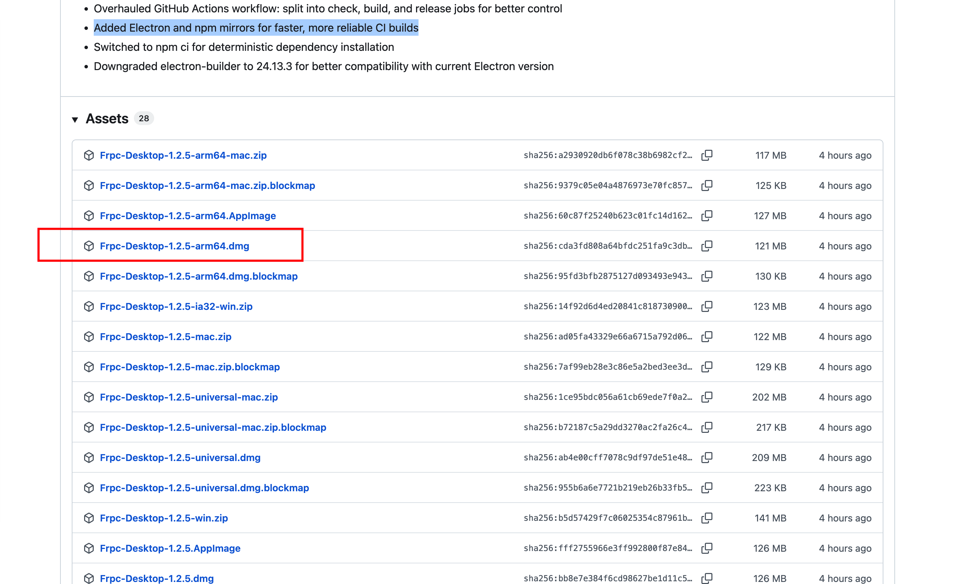Click the 'Downgraded electron-builder to 24.13.3' bullet
The height and width of the screenshot is (584, 973).
point(324,67)
